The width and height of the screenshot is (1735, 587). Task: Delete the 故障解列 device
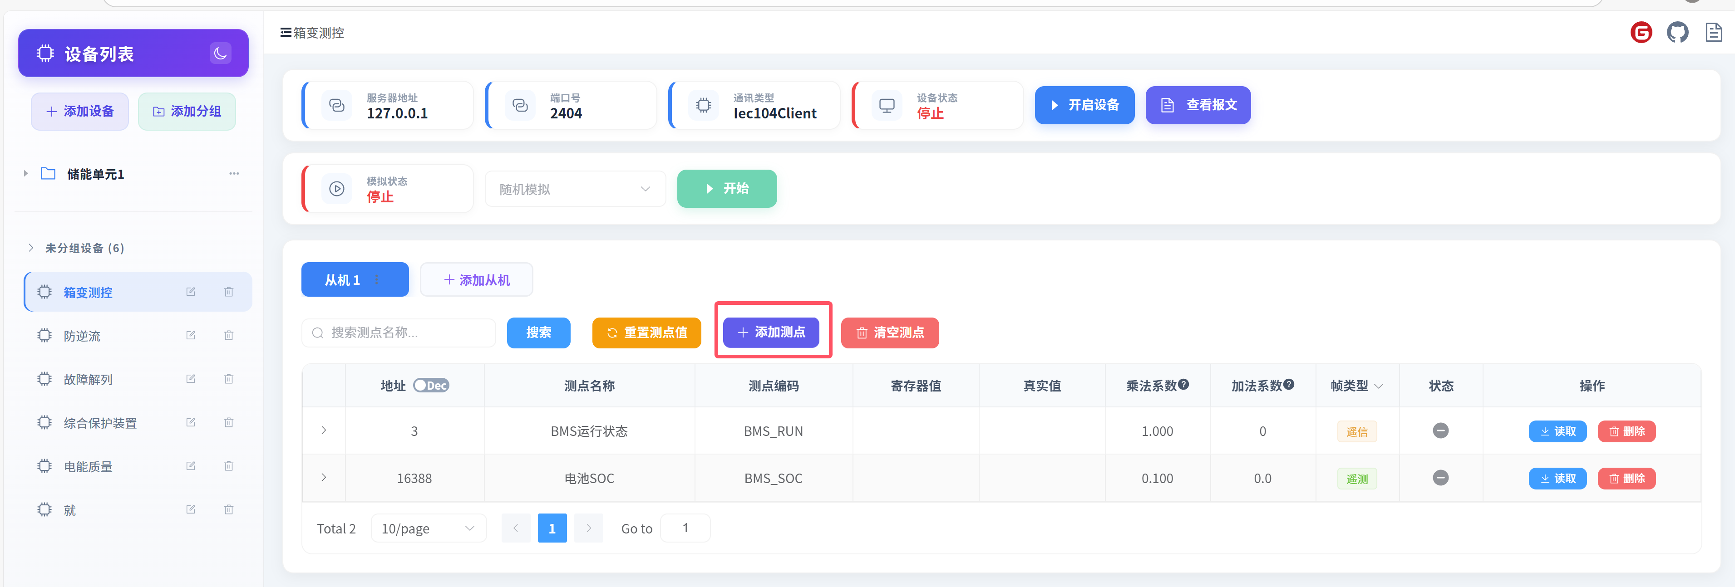coord(229,379)
